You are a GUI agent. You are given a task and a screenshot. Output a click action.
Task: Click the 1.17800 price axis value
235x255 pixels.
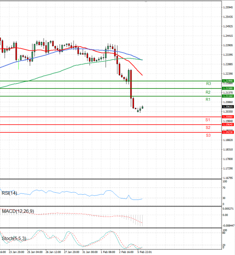(228, 159)
